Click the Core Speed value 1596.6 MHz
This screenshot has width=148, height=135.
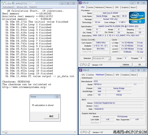tap(101, 43)
